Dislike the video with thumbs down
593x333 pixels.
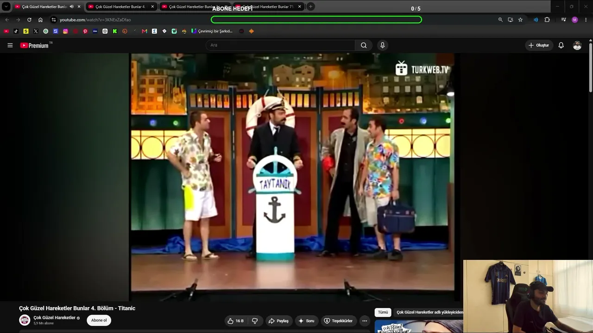coord(255,321)
